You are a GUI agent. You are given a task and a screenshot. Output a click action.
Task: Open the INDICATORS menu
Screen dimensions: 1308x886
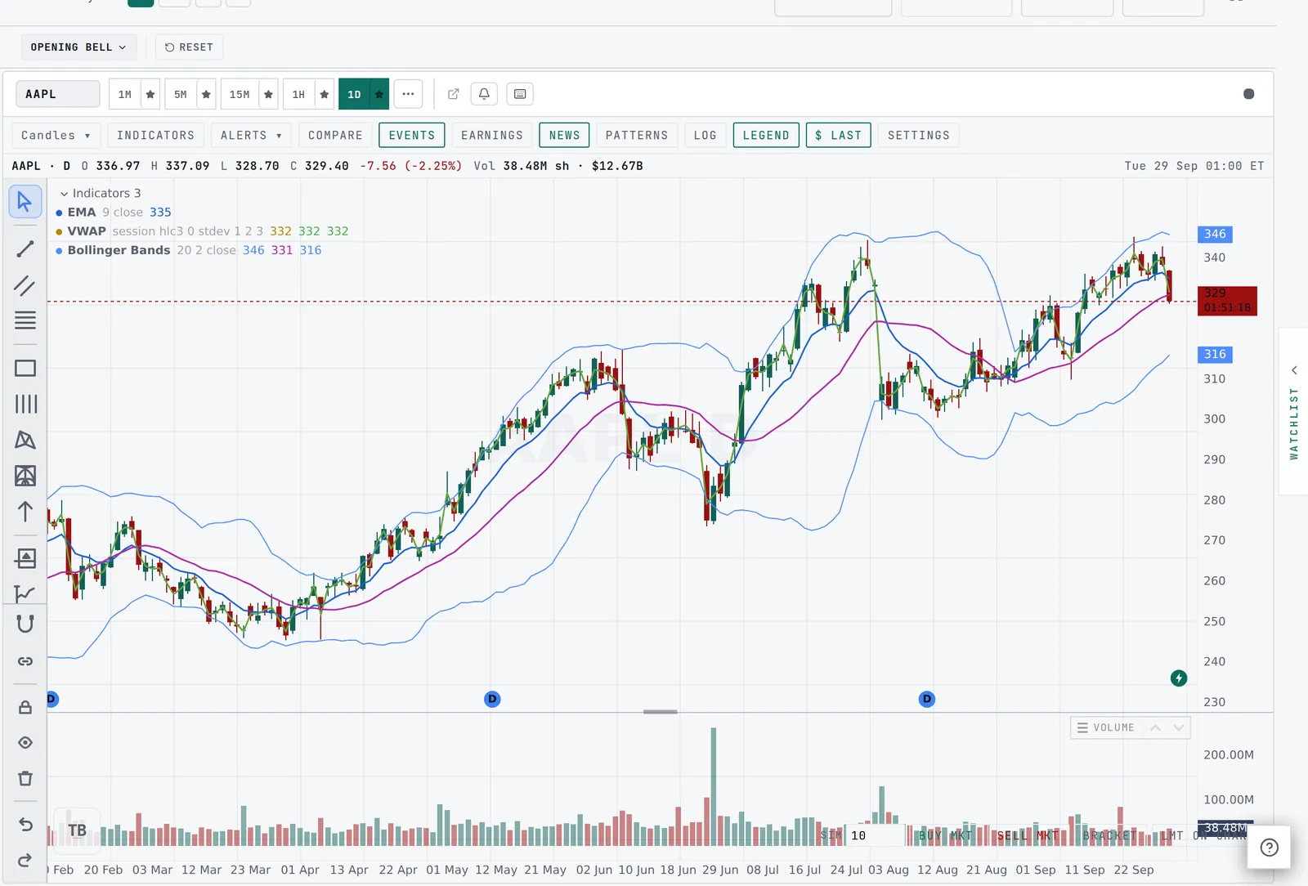[155, 135]
